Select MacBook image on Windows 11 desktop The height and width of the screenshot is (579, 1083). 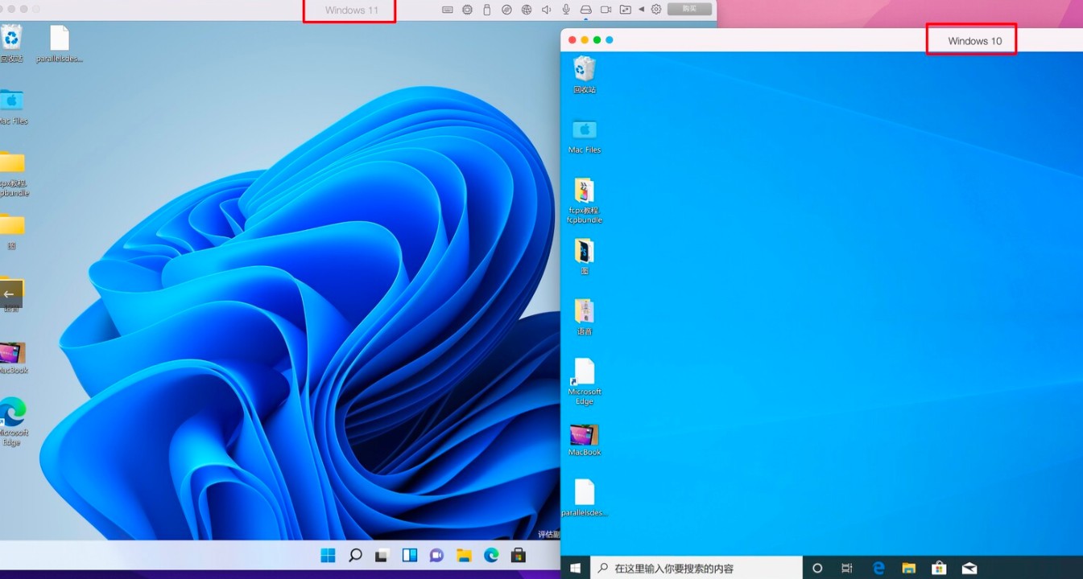pyautogui.click(x=13, y=359)
